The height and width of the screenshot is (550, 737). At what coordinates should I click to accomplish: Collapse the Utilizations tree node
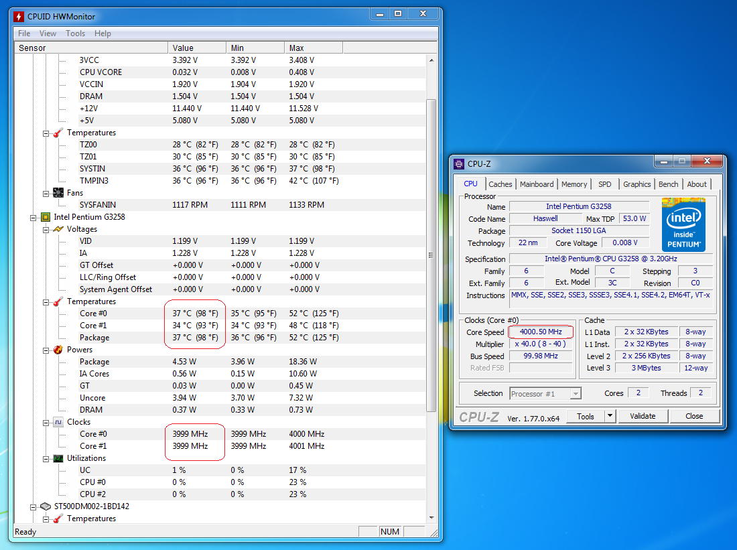click(x=46, y=460)
